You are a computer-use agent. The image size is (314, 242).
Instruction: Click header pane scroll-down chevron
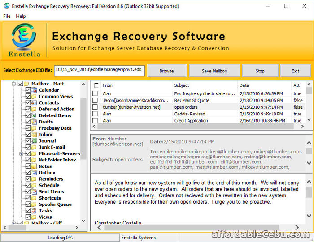point(309,163)
